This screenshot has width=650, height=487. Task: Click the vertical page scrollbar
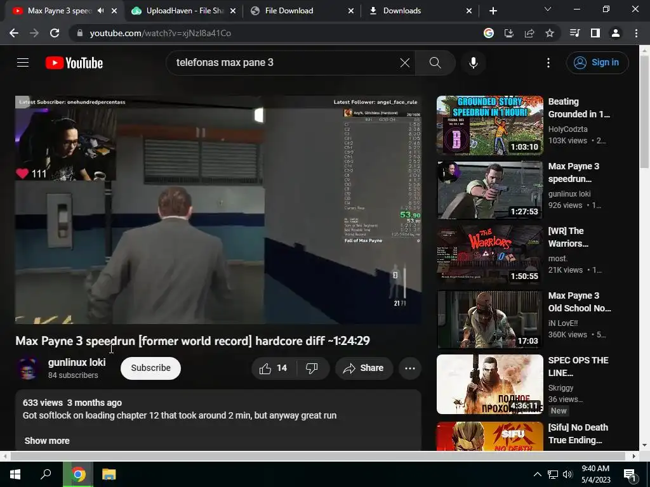point(645,112)
